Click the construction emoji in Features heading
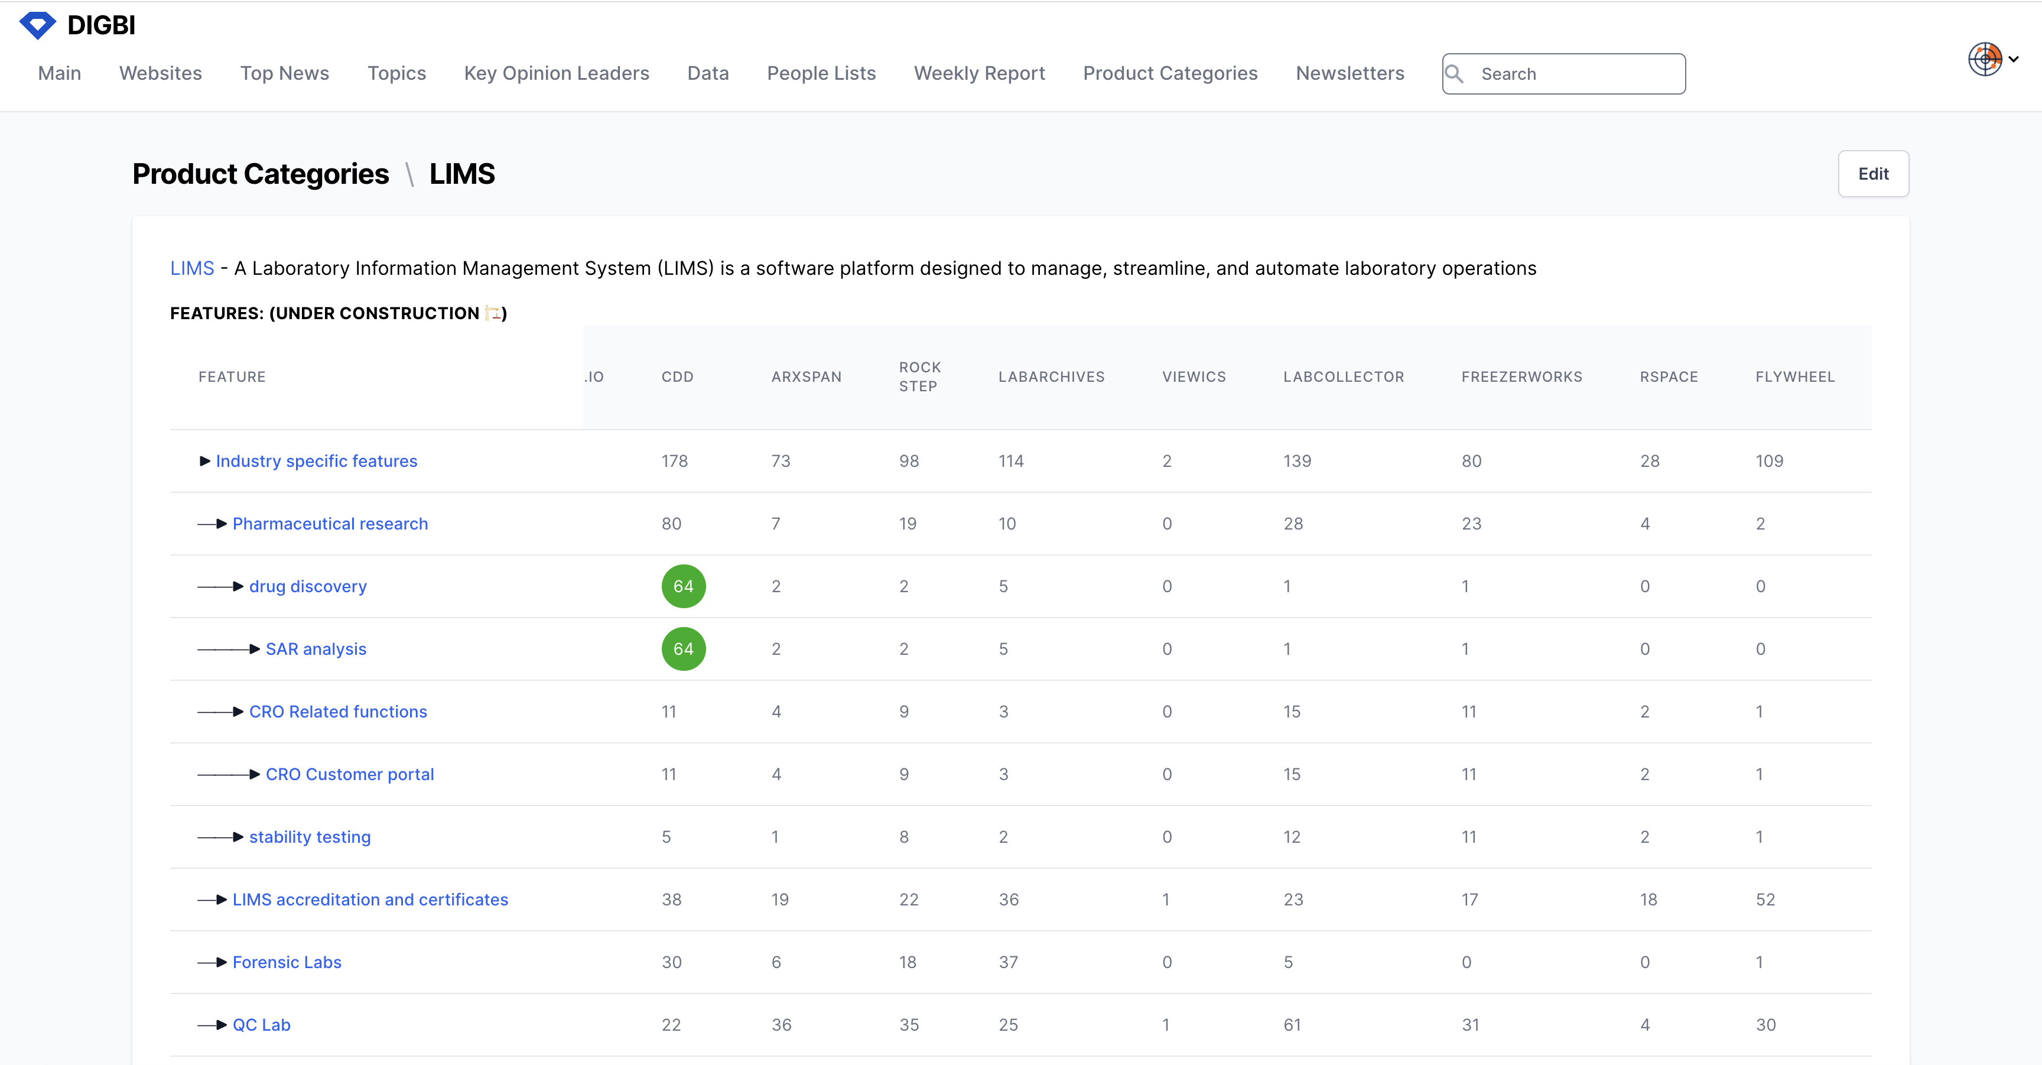This screenshot has height=1065, width=2042. pos(493,313)
